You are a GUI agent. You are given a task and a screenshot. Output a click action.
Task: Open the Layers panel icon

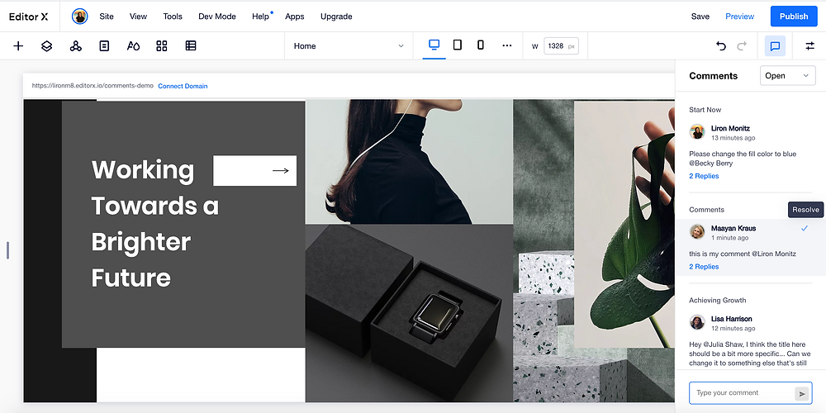[x=47, y=45]
